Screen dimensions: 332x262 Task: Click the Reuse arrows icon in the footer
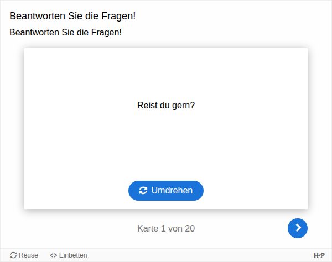(x=13, y=255)
